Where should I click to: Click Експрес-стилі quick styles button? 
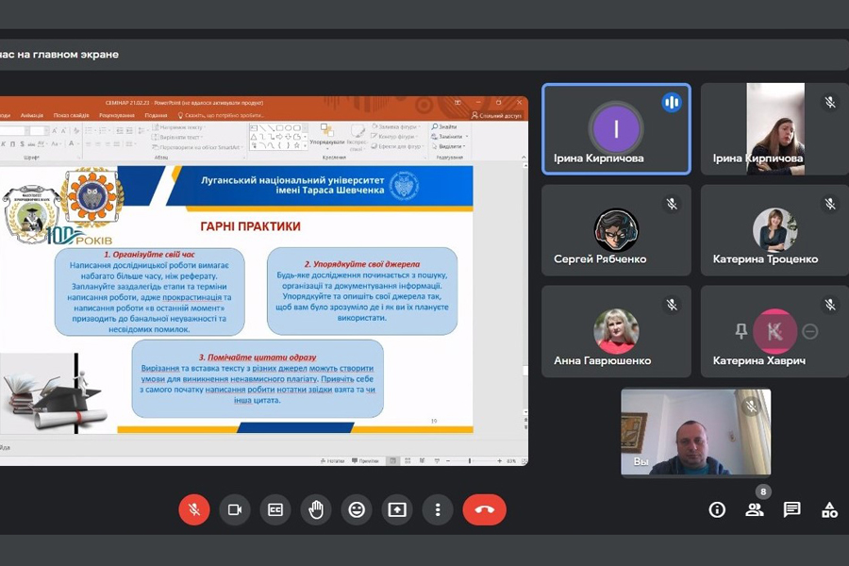tap(357, 138)
